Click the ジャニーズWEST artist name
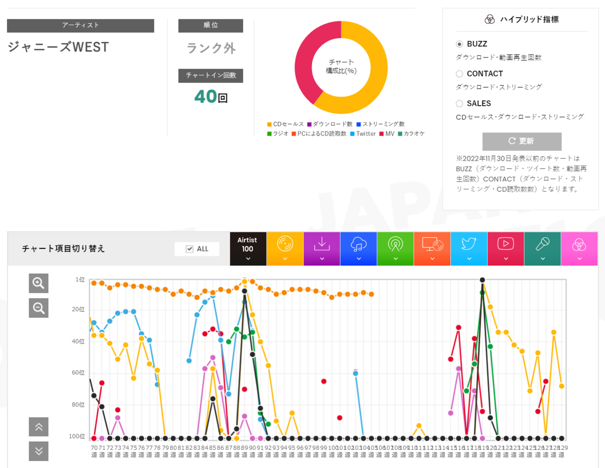Screen dimensions: 605x468 (x=58, y=47)
